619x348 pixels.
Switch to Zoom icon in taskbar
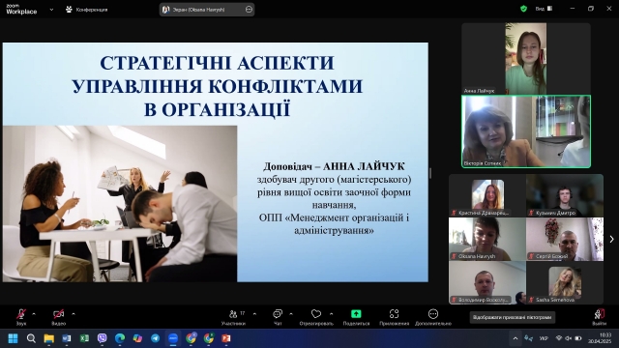click(173, 338)
